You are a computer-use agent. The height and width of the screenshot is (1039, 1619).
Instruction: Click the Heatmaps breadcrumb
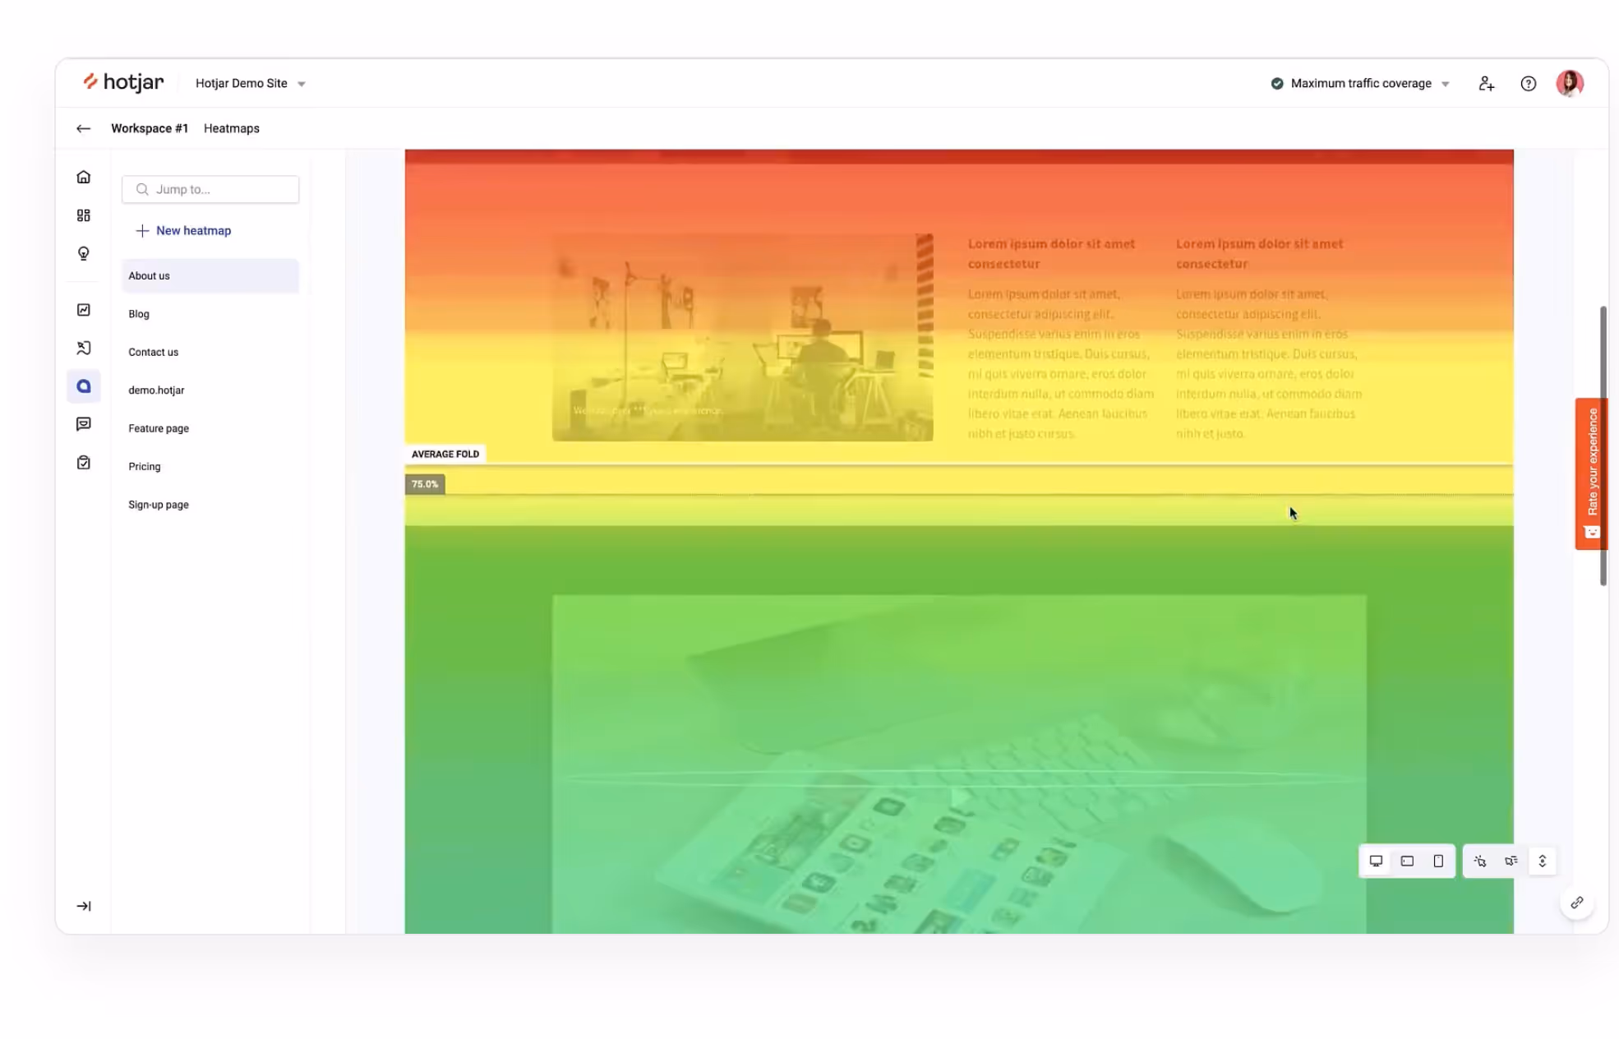point(232,128)
